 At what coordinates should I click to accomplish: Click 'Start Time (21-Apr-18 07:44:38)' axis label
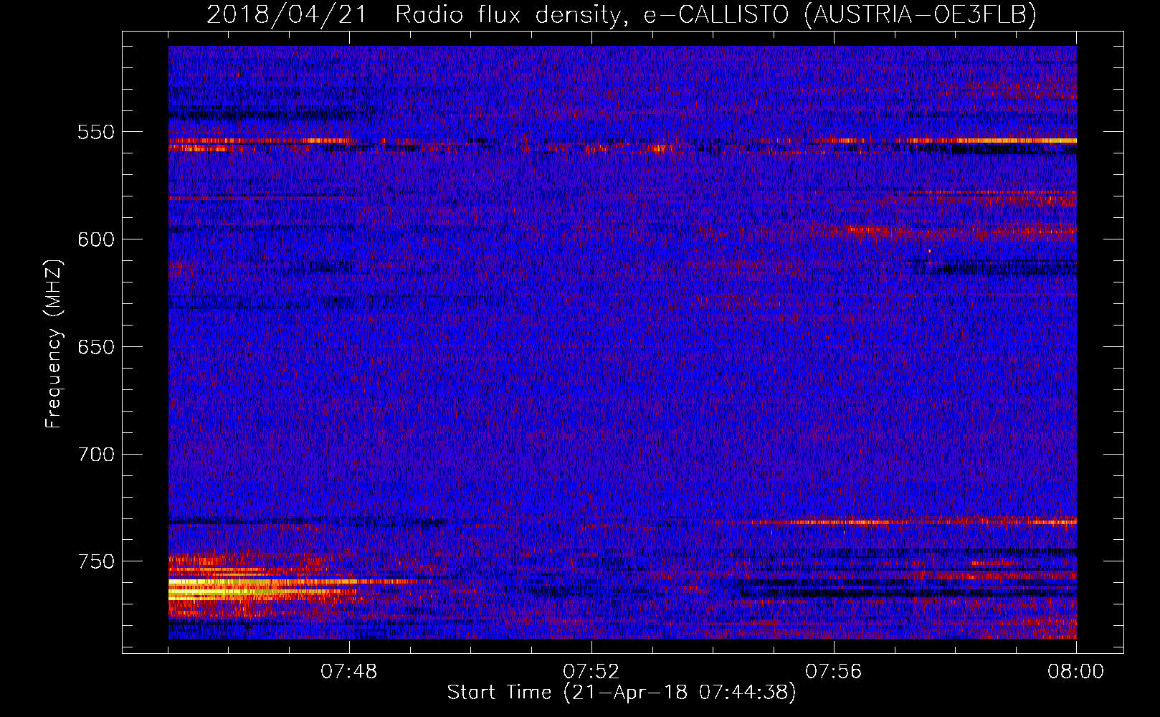click(622, 693)
